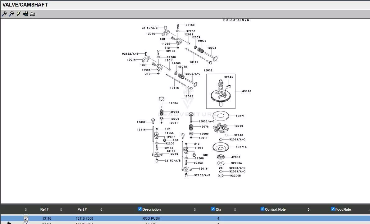Screen dimensions: 370x224
Task: Click sort arrows right of Ref # header
Action: (61, 210)
